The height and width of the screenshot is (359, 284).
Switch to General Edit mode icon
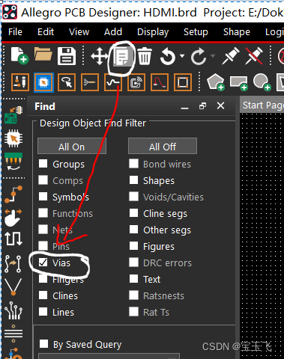(x=20, y=82)
